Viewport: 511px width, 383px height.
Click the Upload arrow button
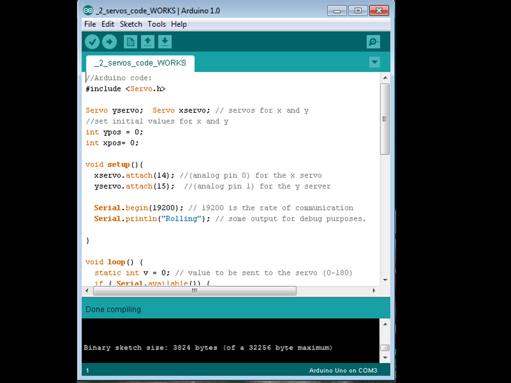coord(110,41)
